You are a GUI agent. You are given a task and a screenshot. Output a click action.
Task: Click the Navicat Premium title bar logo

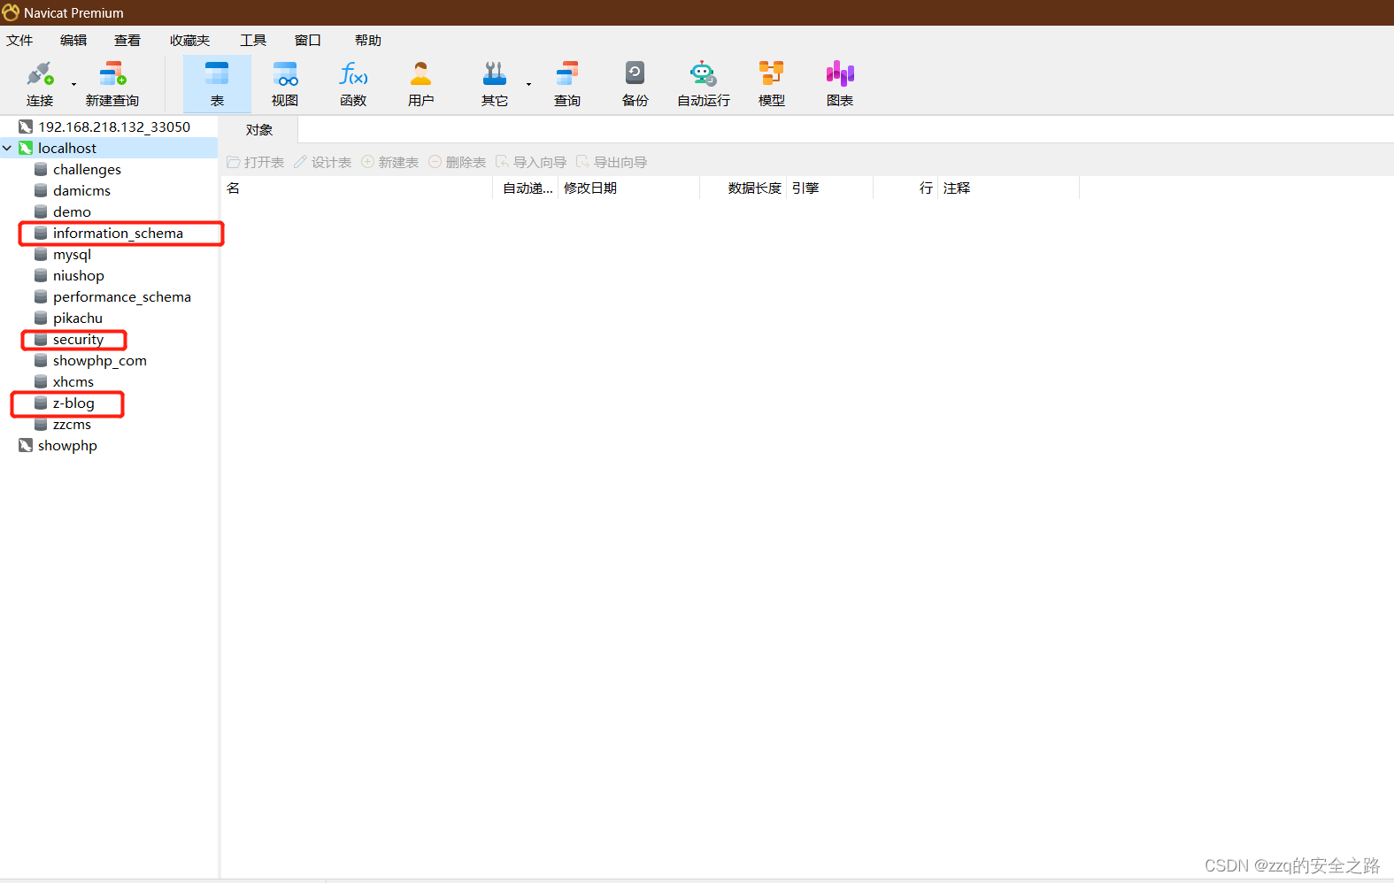(x=11, y=12)
